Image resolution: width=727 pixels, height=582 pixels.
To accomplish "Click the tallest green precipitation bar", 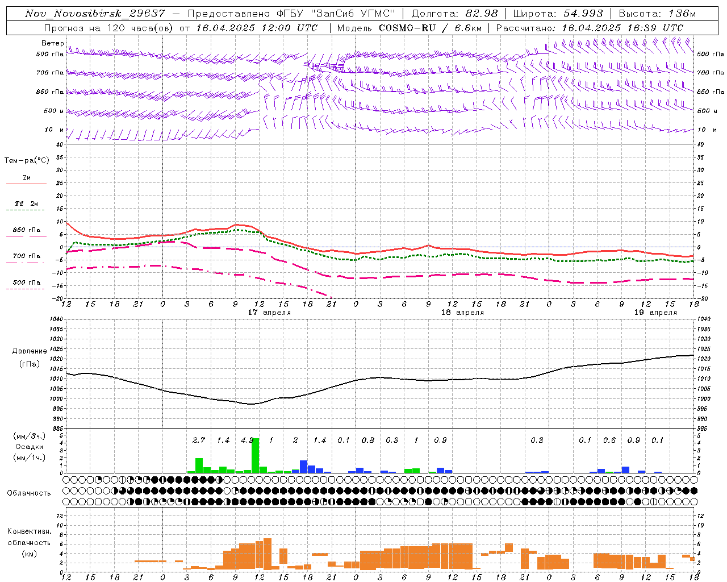I will pyautogui.click(x=256, y=455).
